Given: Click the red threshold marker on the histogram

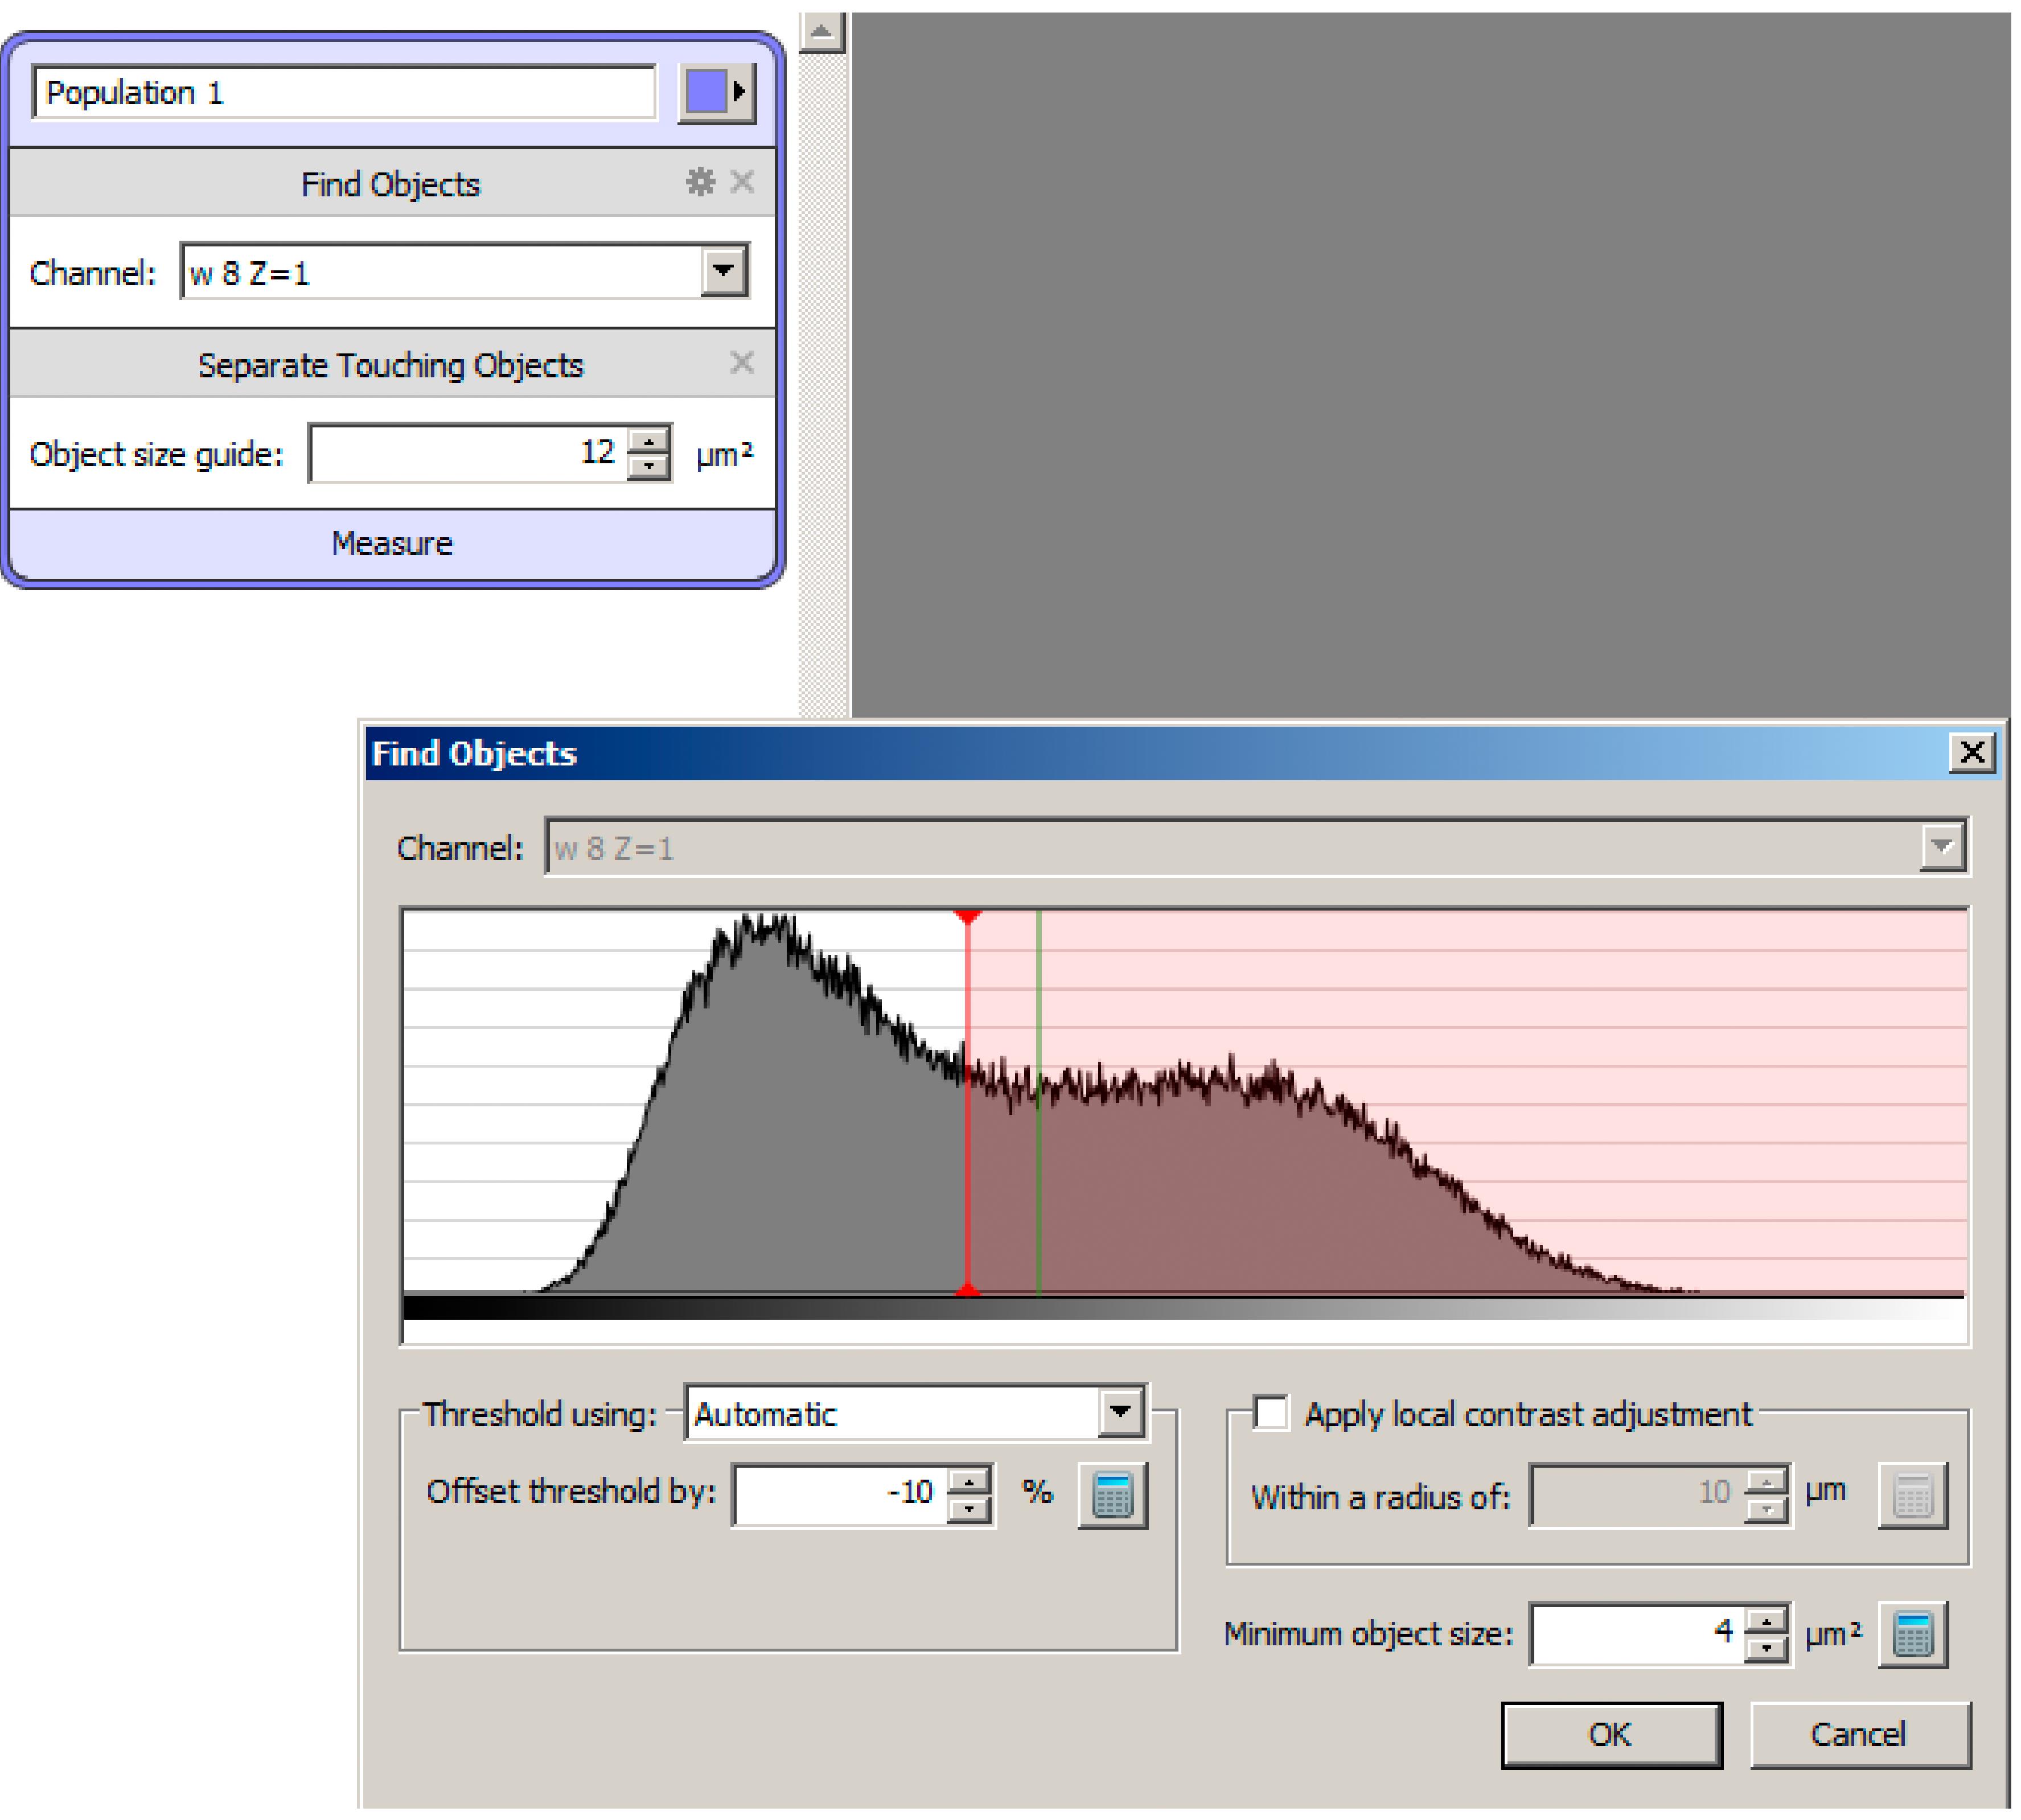Looking at the screenshot, I should point(967,1103).
